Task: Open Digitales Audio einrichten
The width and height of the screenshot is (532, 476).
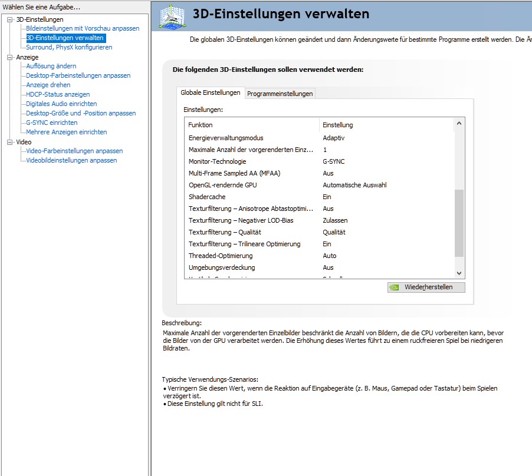Action: (x=61, y=104)
